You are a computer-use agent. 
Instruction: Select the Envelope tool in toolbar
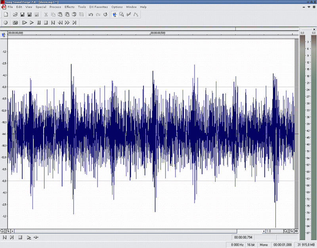point(136,14)
